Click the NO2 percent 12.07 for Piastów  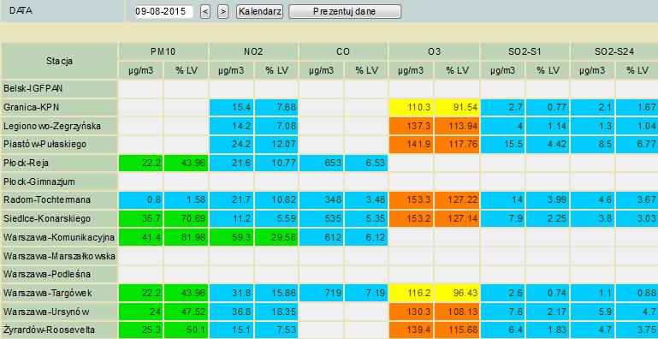[x=276, y=145]
